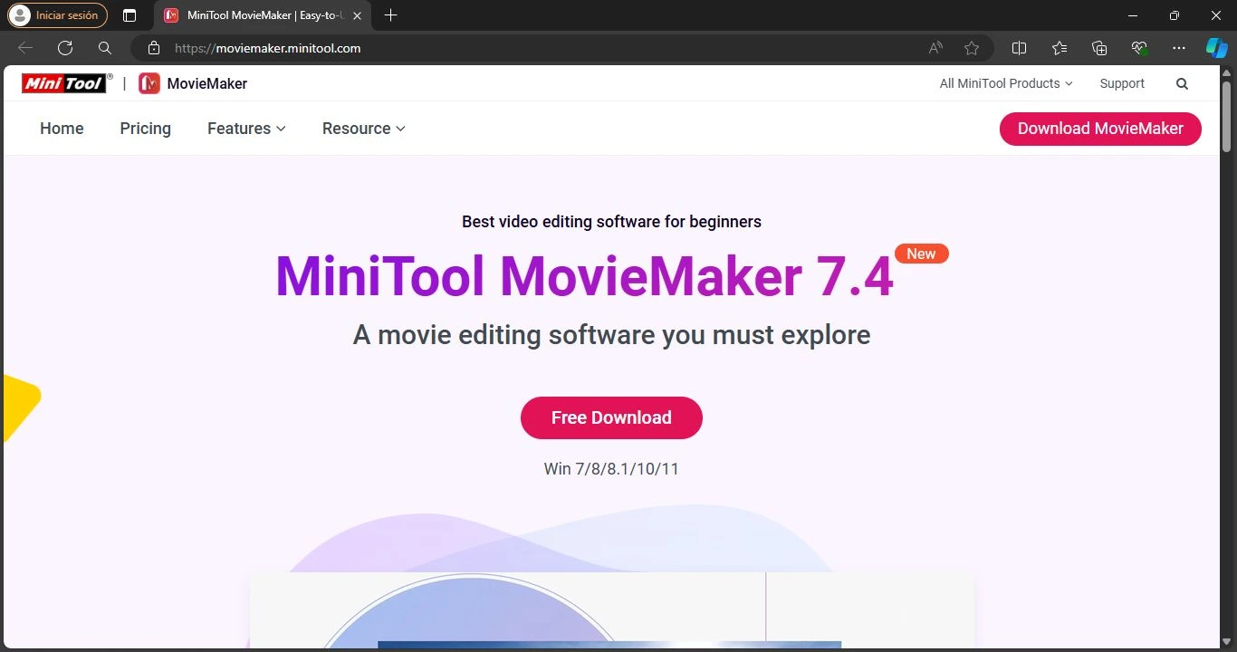Toggle split screen icon
1237x652 pixels.
coord(1019,48)
